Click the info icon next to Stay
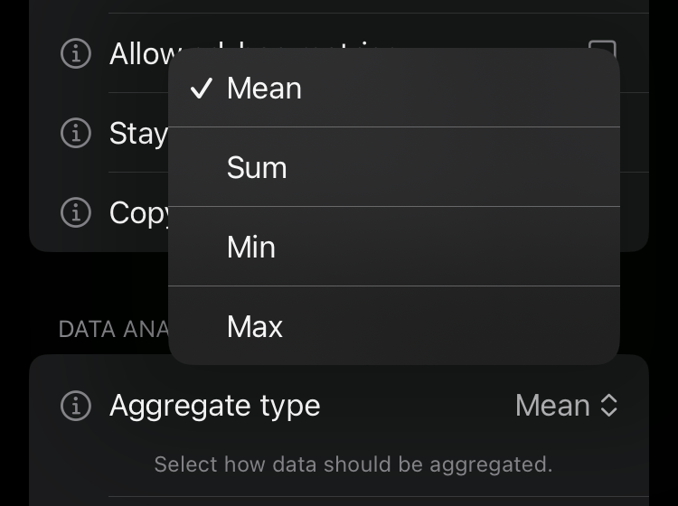The width and height of the screenshot is (678, 506). pyautogui.click(x=76, y=133)
